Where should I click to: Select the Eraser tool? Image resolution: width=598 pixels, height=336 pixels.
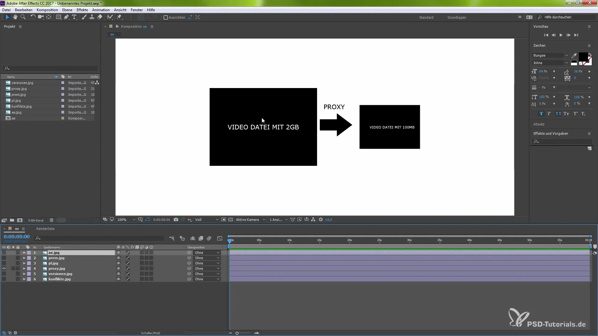point(100,17)
